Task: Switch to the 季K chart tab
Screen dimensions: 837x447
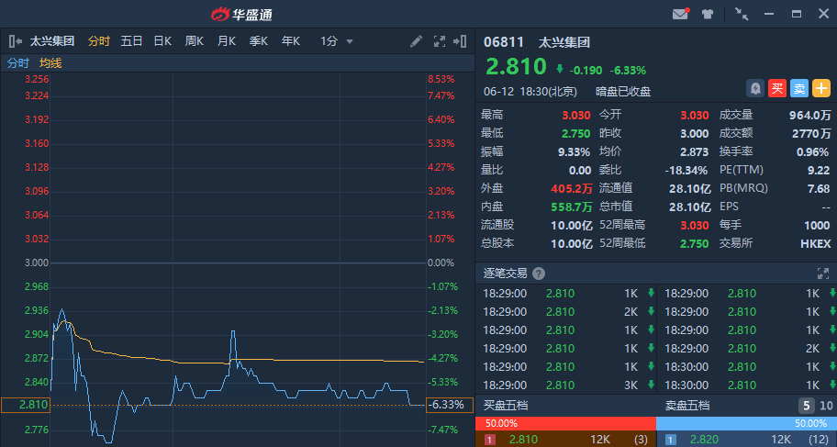Action: tap(259, 41)
